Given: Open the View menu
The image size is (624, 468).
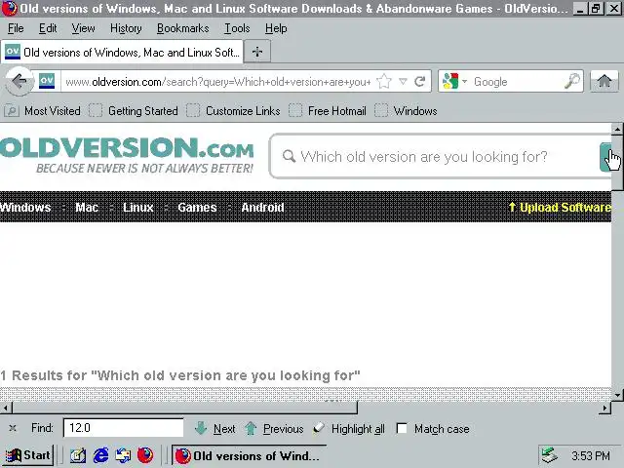Looking at the screenshot, I should [83, 28].
